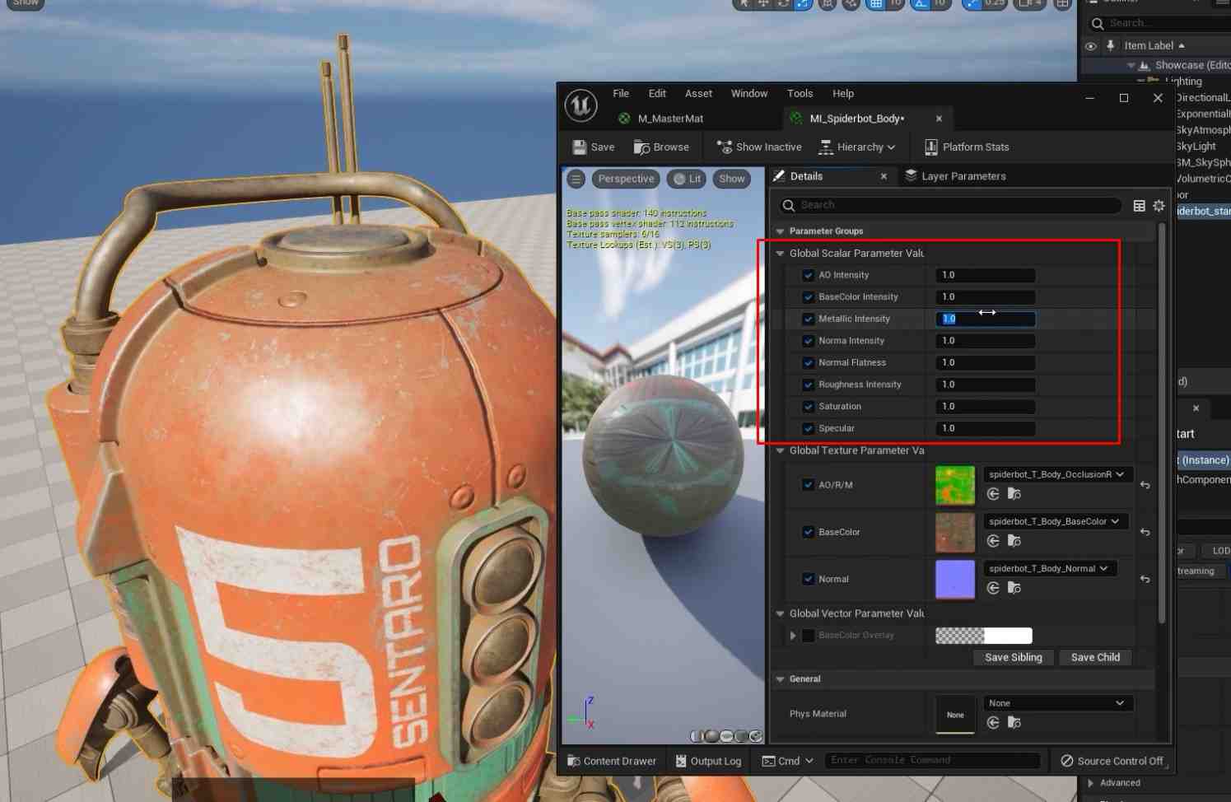Expand the BaseColor Overlay vector row

pyautogui.click(x=793, y=636)
